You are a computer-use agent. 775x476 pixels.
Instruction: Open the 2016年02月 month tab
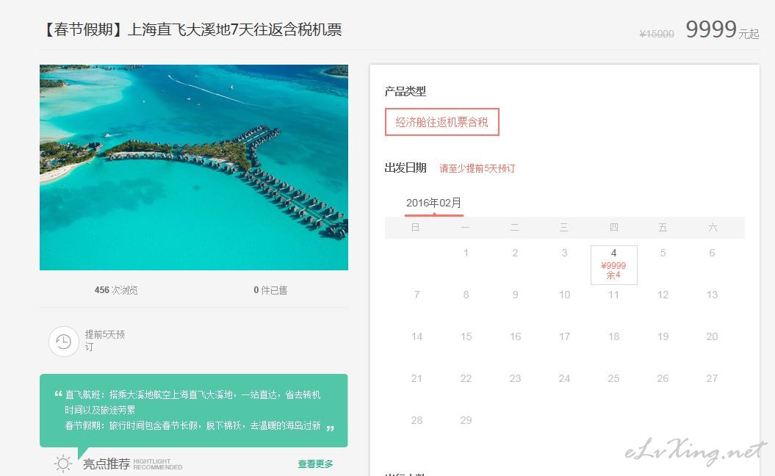[x=433, y=203]
